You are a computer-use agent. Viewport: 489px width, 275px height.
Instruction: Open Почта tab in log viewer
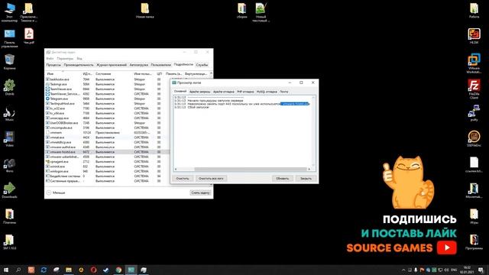[x=283, y=92]
